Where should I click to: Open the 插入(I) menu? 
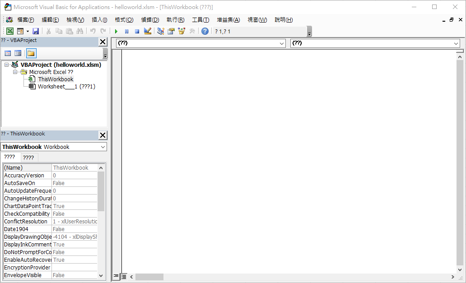coord(99,20)
